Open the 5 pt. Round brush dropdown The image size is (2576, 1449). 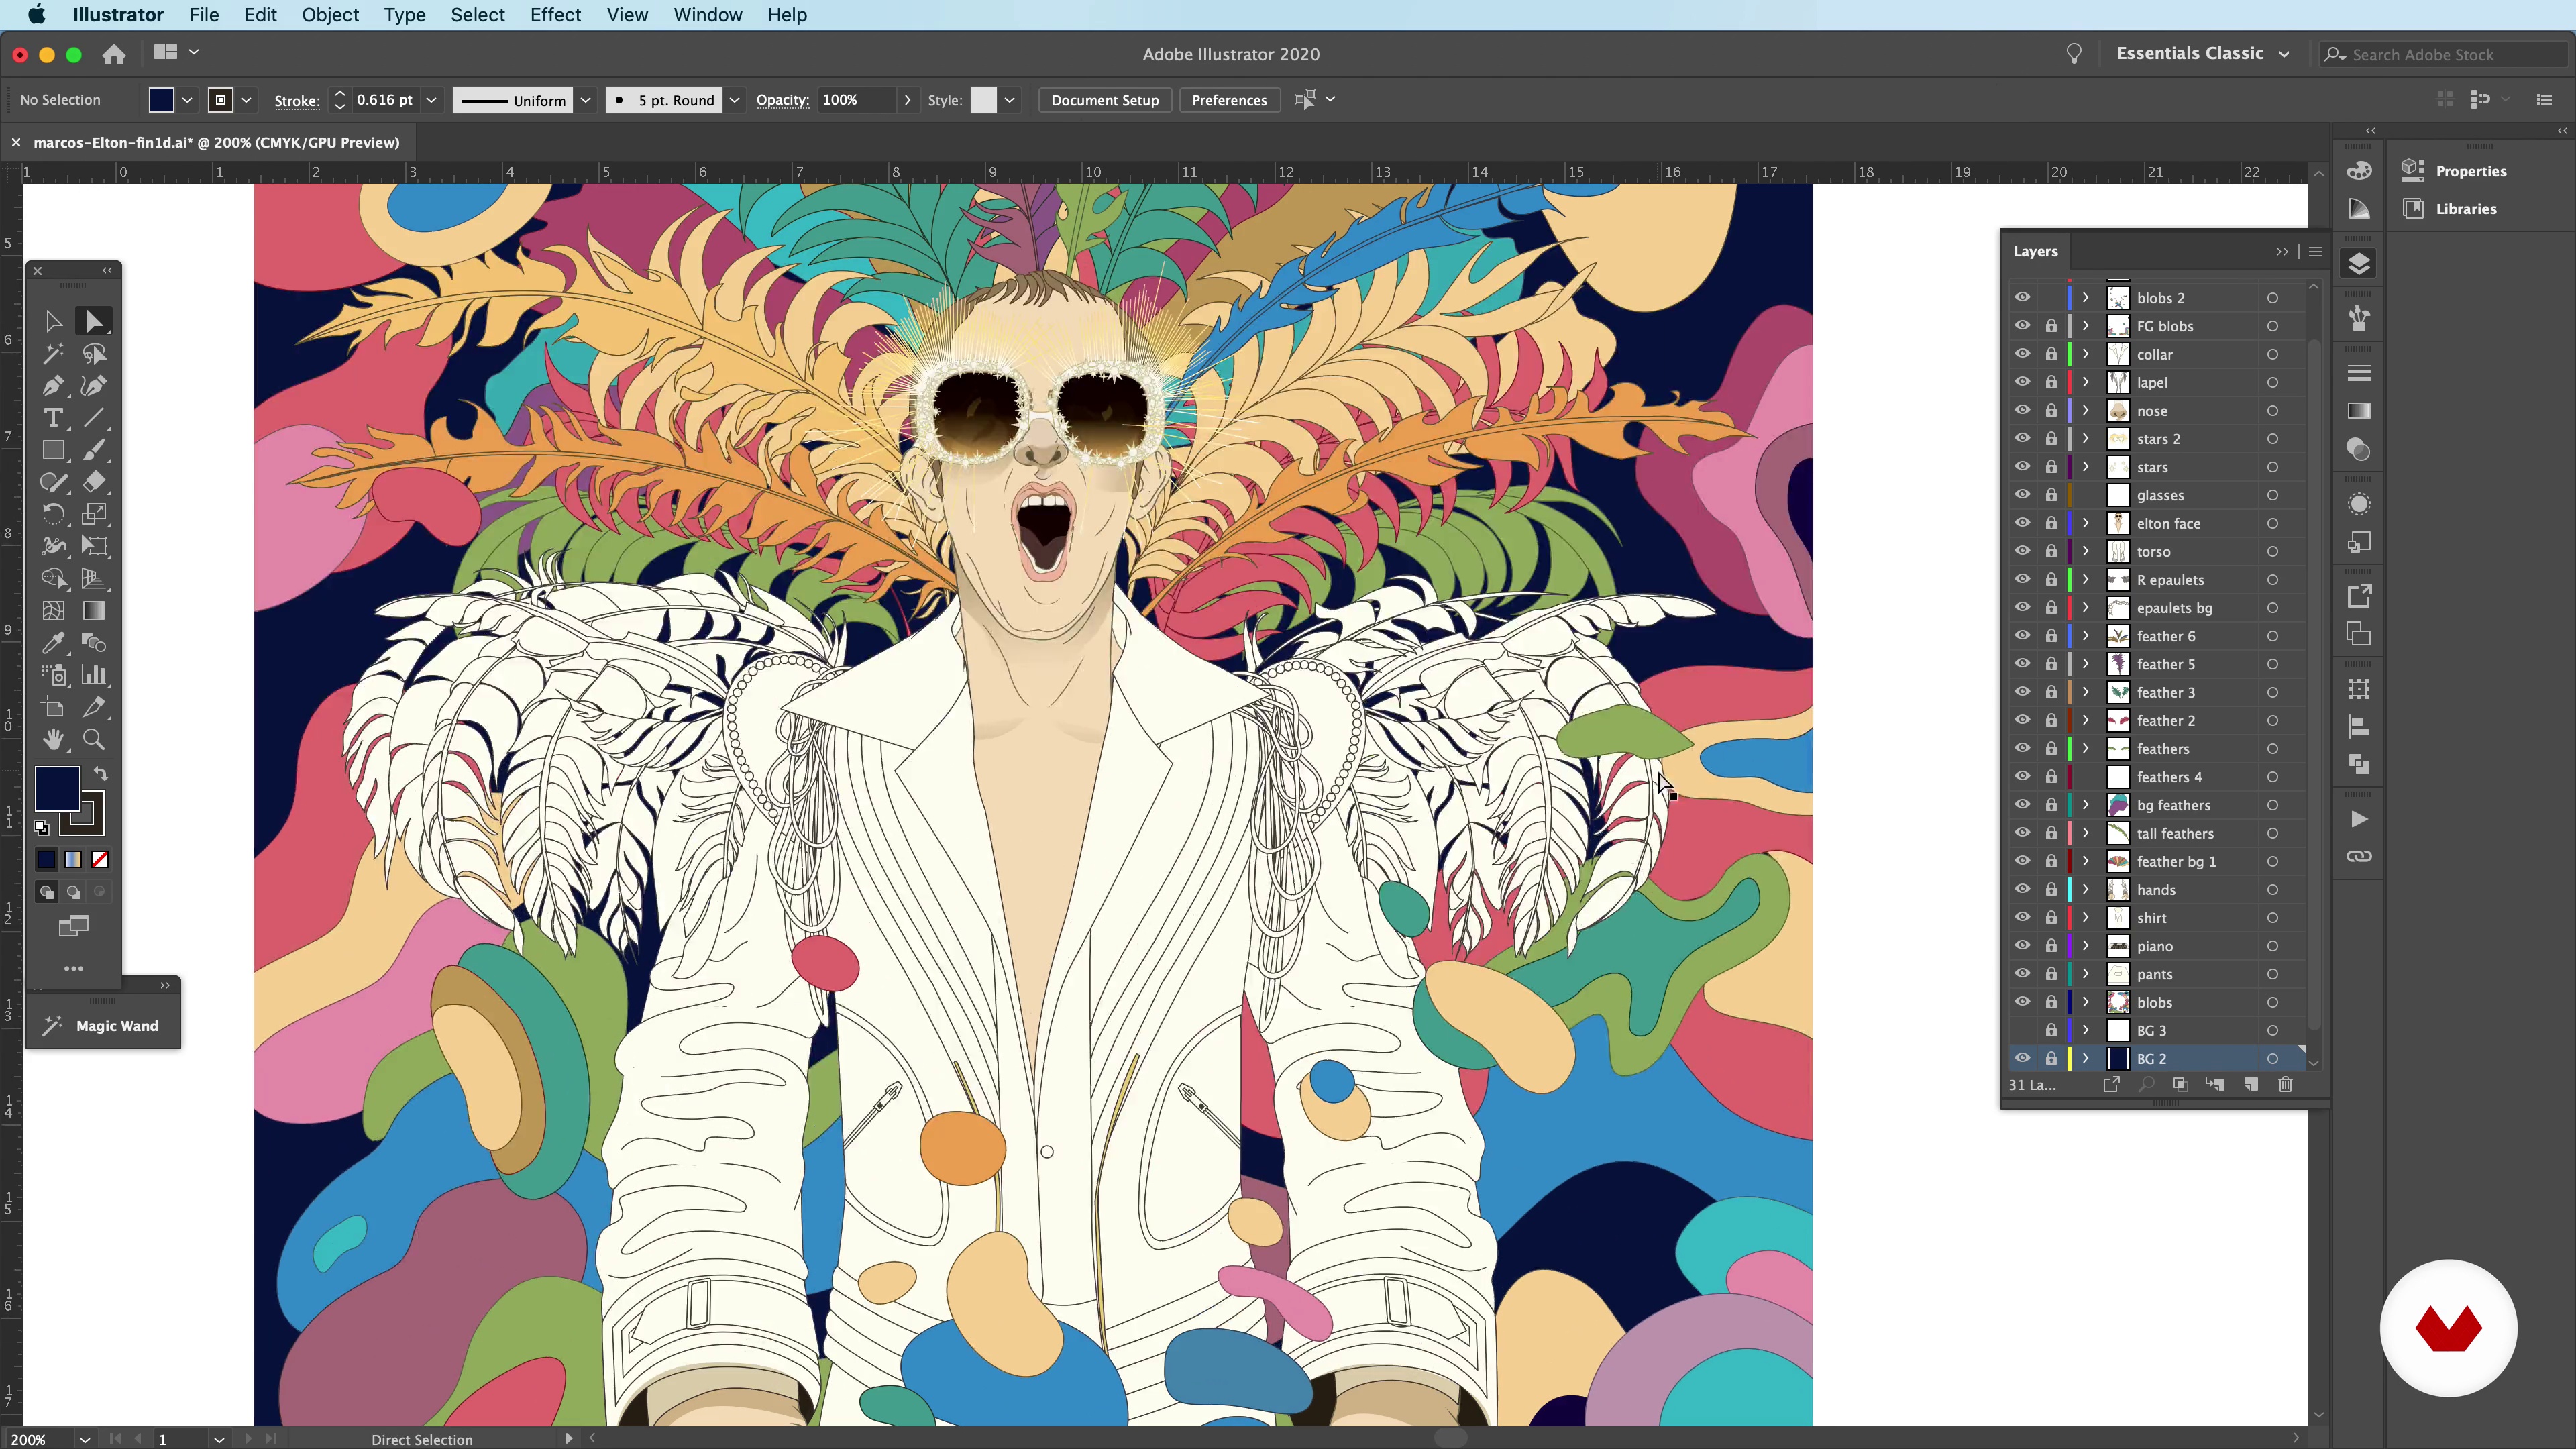[734, 100]
